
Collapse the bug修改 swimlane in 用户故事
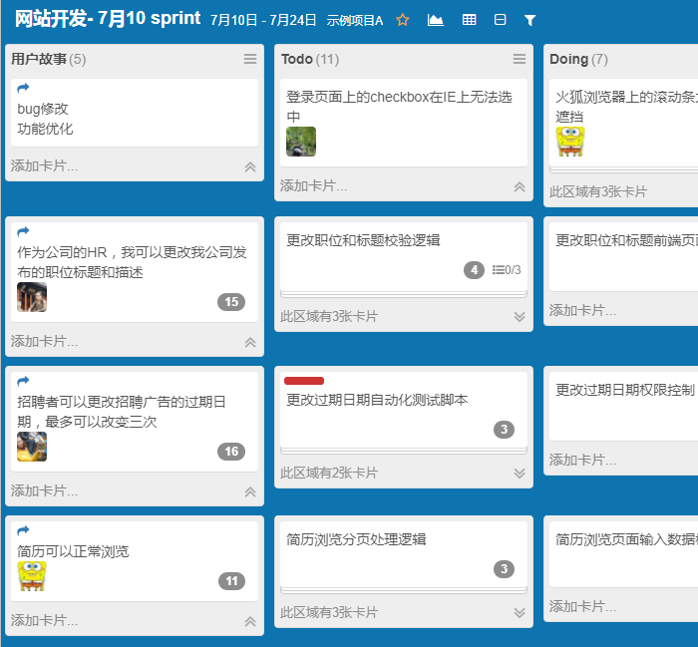(x=250, y=166)
